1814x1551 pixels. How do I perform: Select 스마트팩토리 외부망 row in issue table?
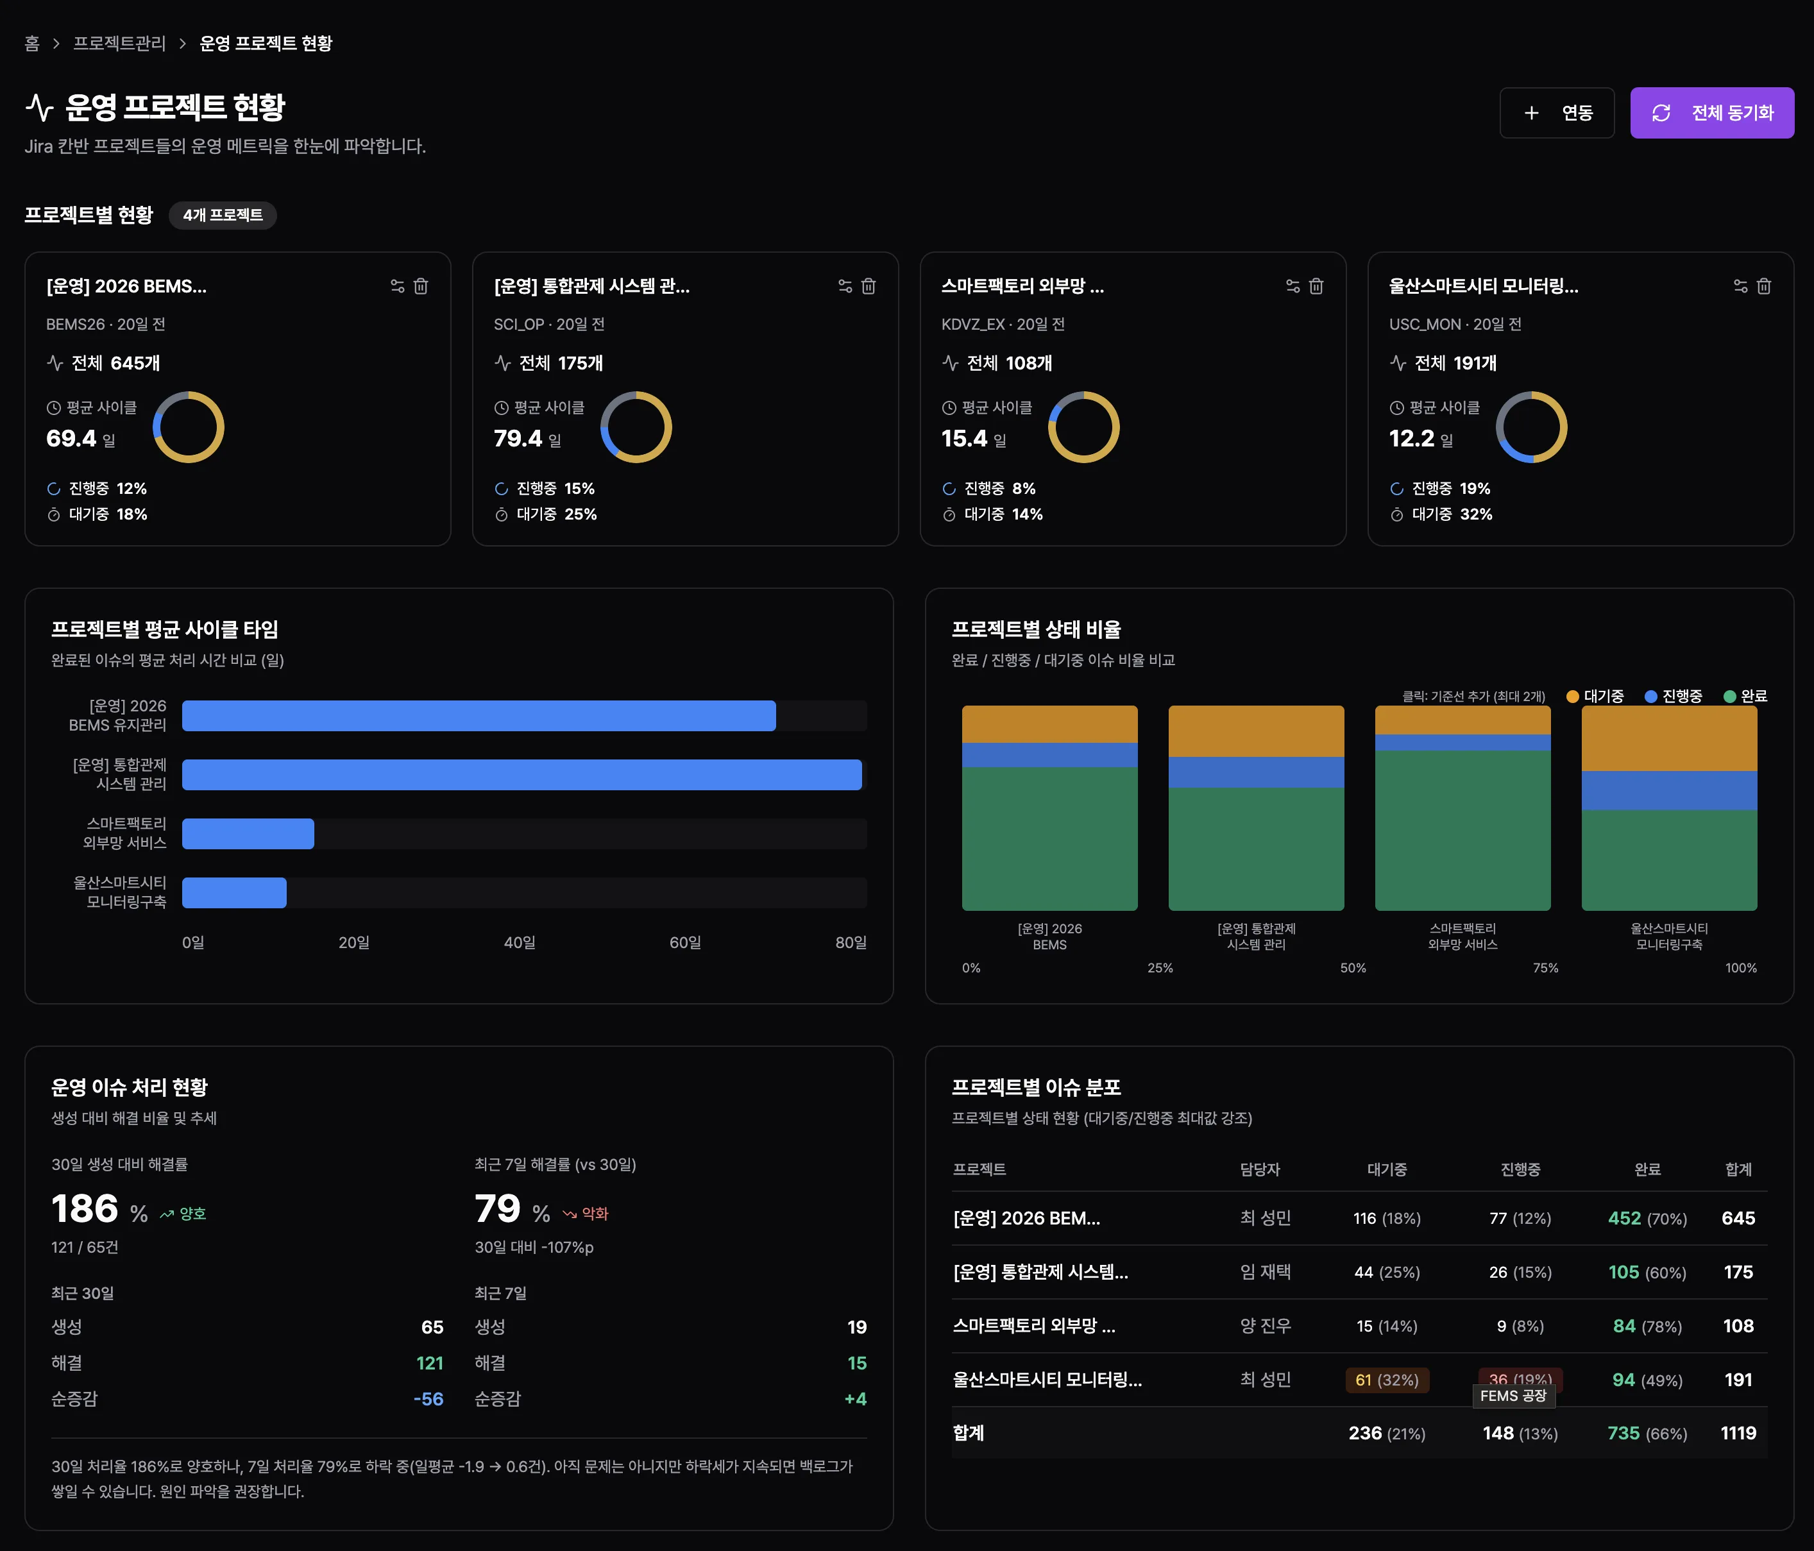pyautogui.click(x=1033, y=1326)
